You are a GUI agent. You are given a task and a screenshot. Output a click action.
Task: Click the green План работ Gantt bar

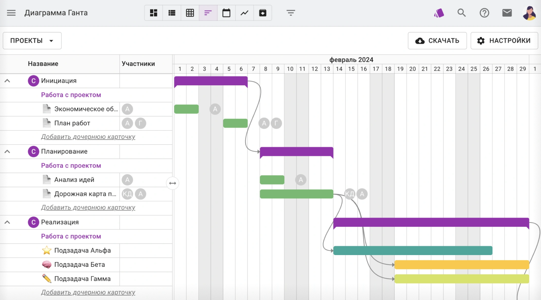[x=235, y=123]
